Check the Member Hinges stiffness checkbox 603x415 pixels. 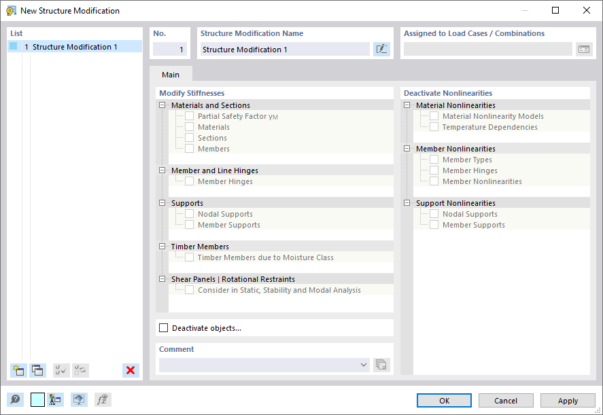[x=189, y=181]
